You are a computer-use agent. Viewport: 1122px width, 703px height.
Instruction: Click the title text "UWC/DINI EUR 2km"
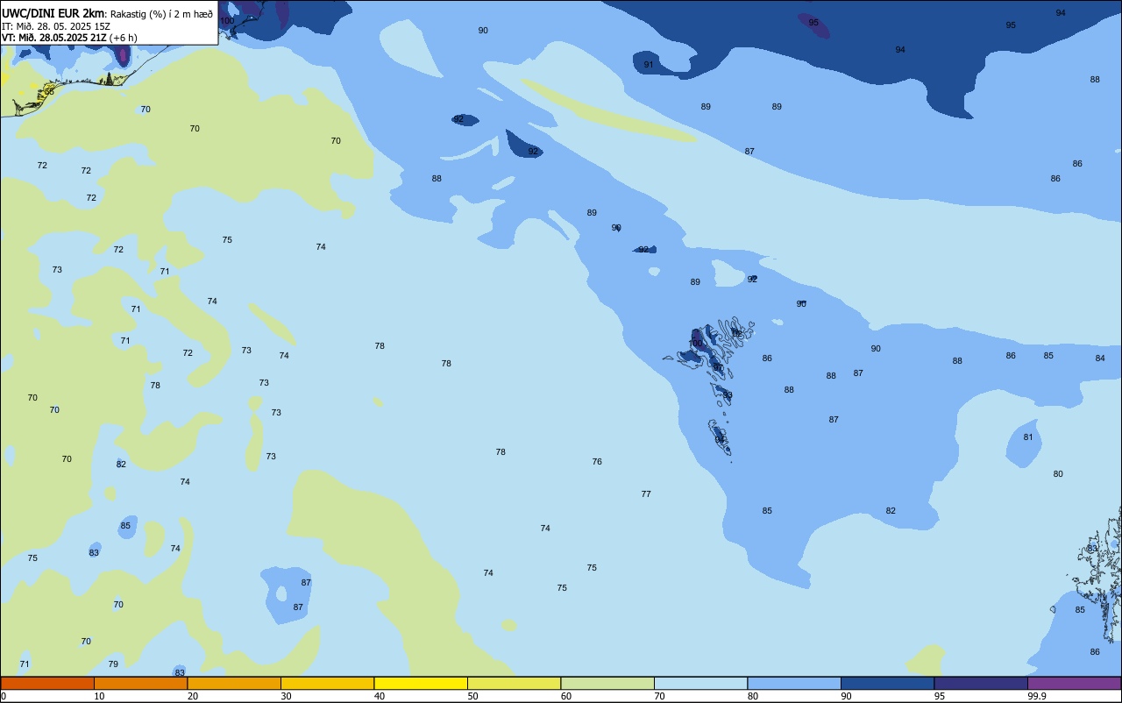[53, 13]
